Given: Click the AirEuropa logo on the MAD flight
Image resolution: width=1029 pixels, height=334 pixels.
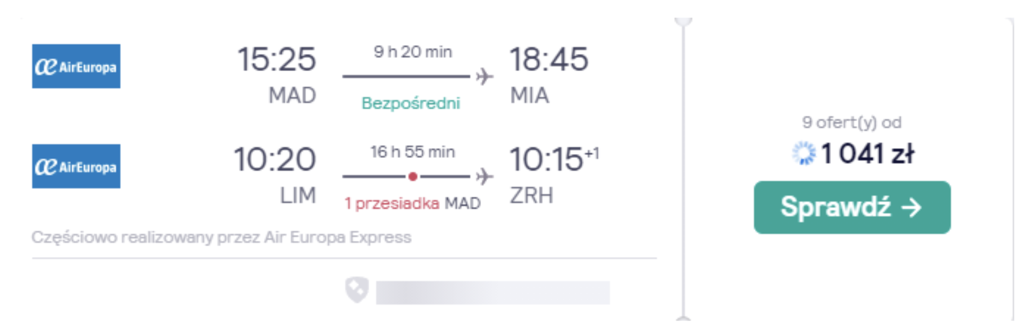Looking at the screenshot, I should tap(76, 66).
